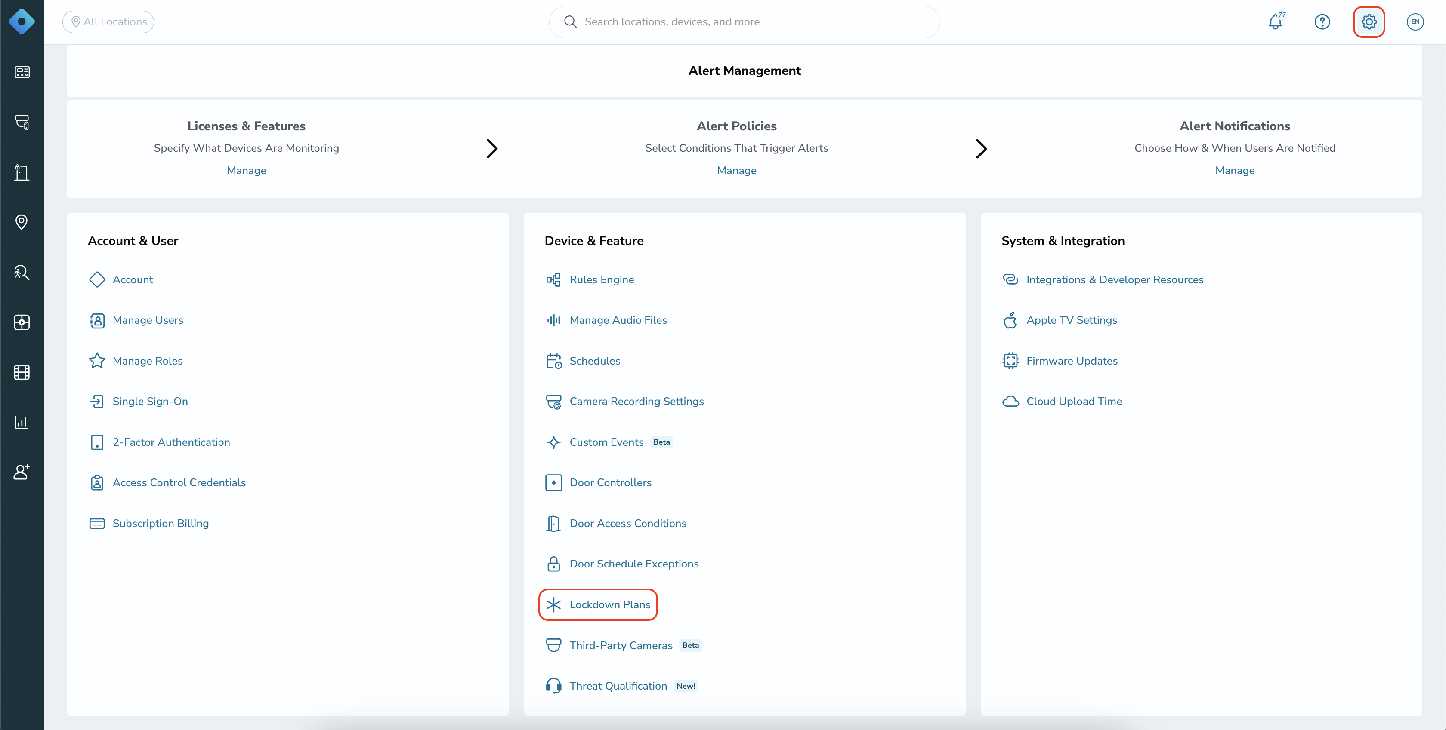Click the chevron after Licenses & Features
Image resolution: width=1446 pixels, height=730 pixels.
[492, 149]
